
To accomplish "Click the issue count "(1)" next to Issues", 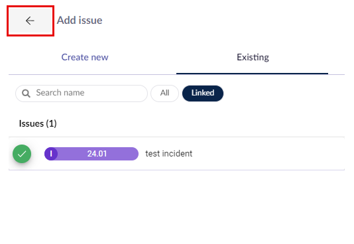I will pyautogui.click(x=51, y=123).
